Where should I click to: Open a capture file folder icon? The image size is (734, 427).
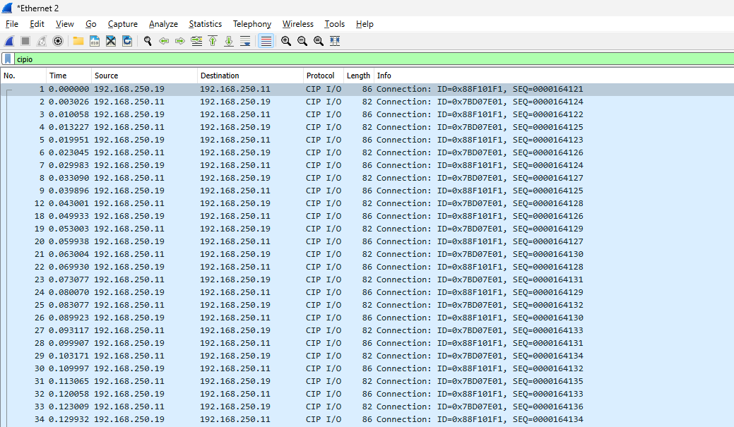tap(78, 41)
